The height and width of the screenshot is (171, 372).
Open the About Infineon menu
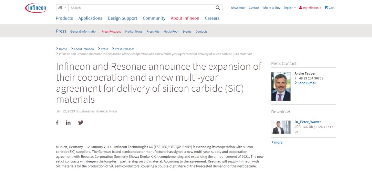tap(185, 18)
